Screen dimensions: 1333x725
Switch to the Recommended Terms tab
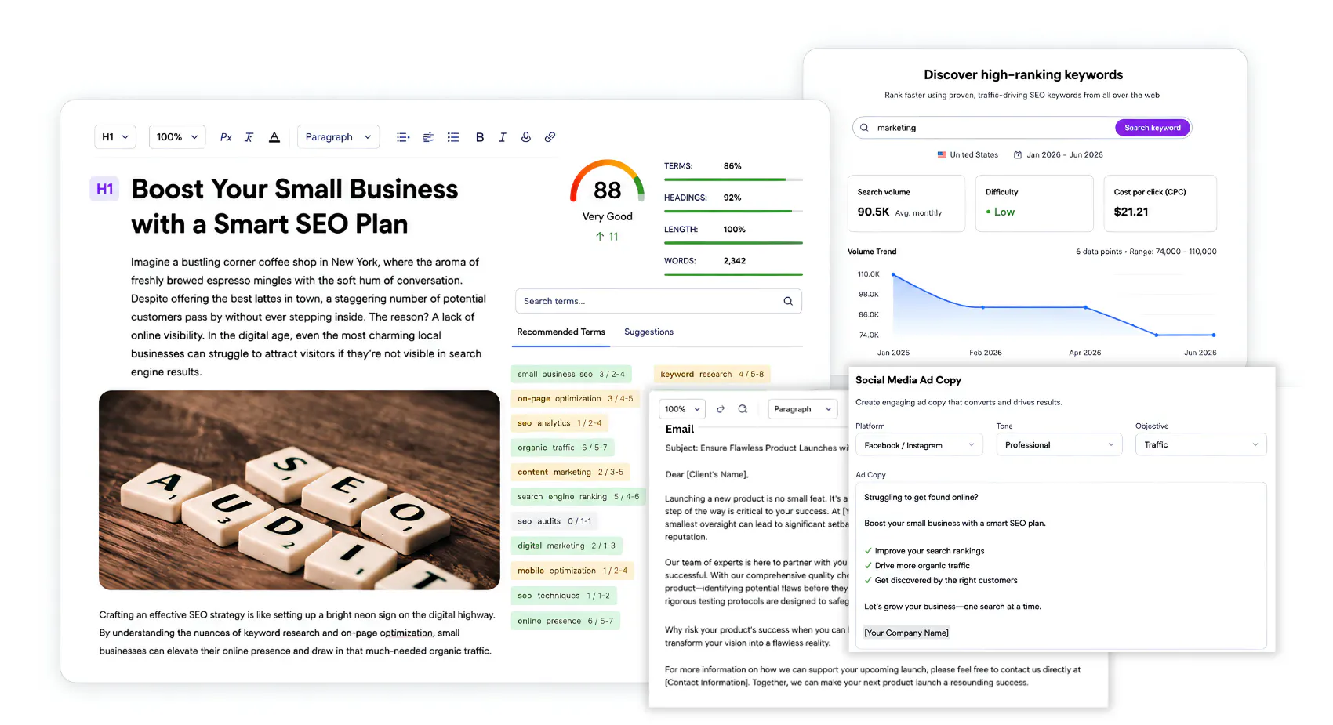coord(561,332)
